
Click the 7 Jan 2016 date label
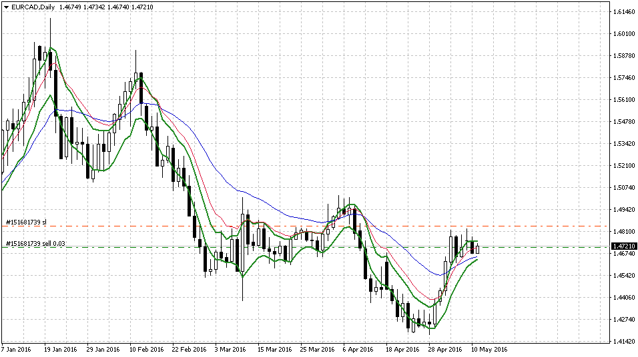coord(16,349)
